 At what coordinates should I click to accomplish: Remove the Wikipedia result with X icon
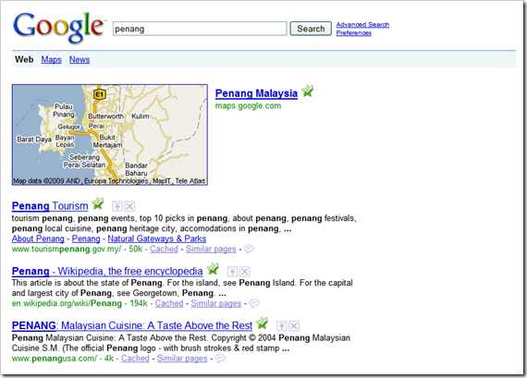pyautogui.click(x=245, y=271)
